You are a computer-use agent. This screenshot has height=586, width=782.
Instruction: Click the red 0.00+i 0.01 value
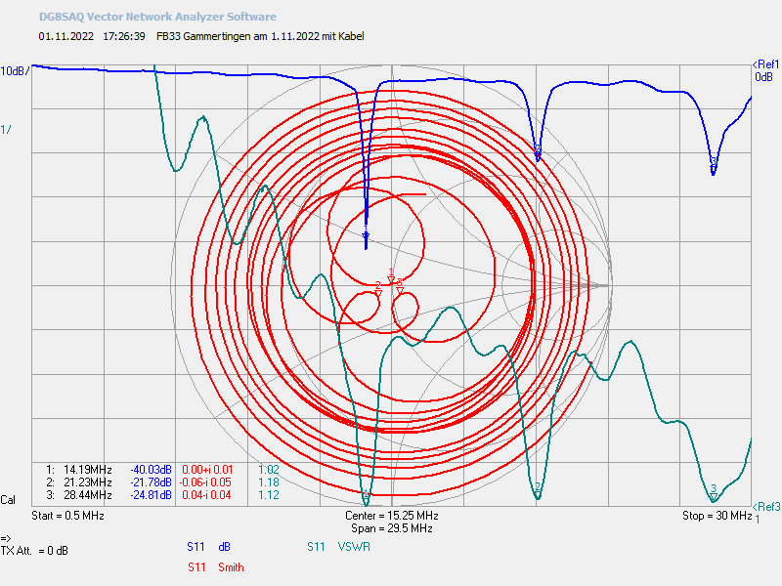(207, 470)
